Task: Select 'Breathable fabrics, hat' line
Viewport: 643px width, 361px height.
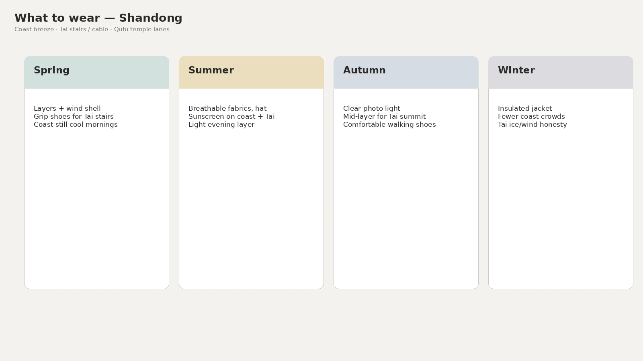Action: [227, 108]
